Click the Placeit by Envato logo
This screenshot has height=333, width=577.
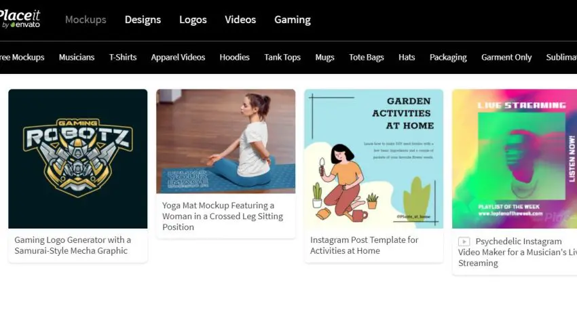(x=20, y=19)
